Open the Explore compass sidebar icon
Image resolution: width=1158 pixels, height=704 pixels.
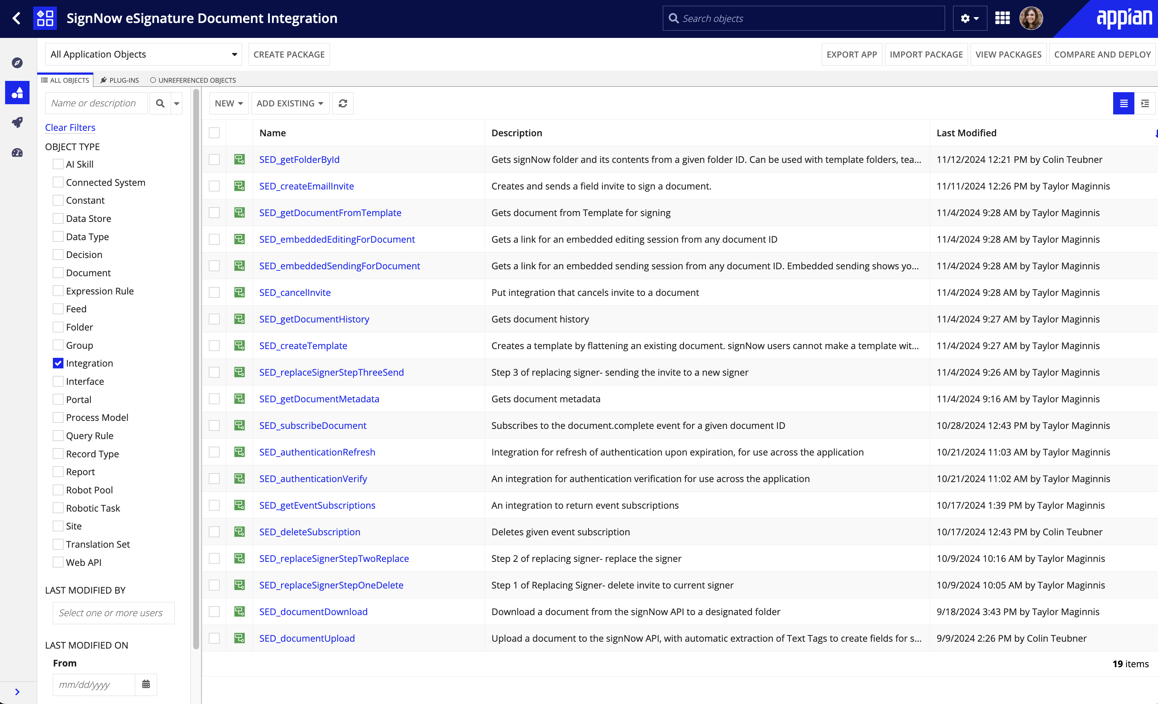[x=18, y=62]
